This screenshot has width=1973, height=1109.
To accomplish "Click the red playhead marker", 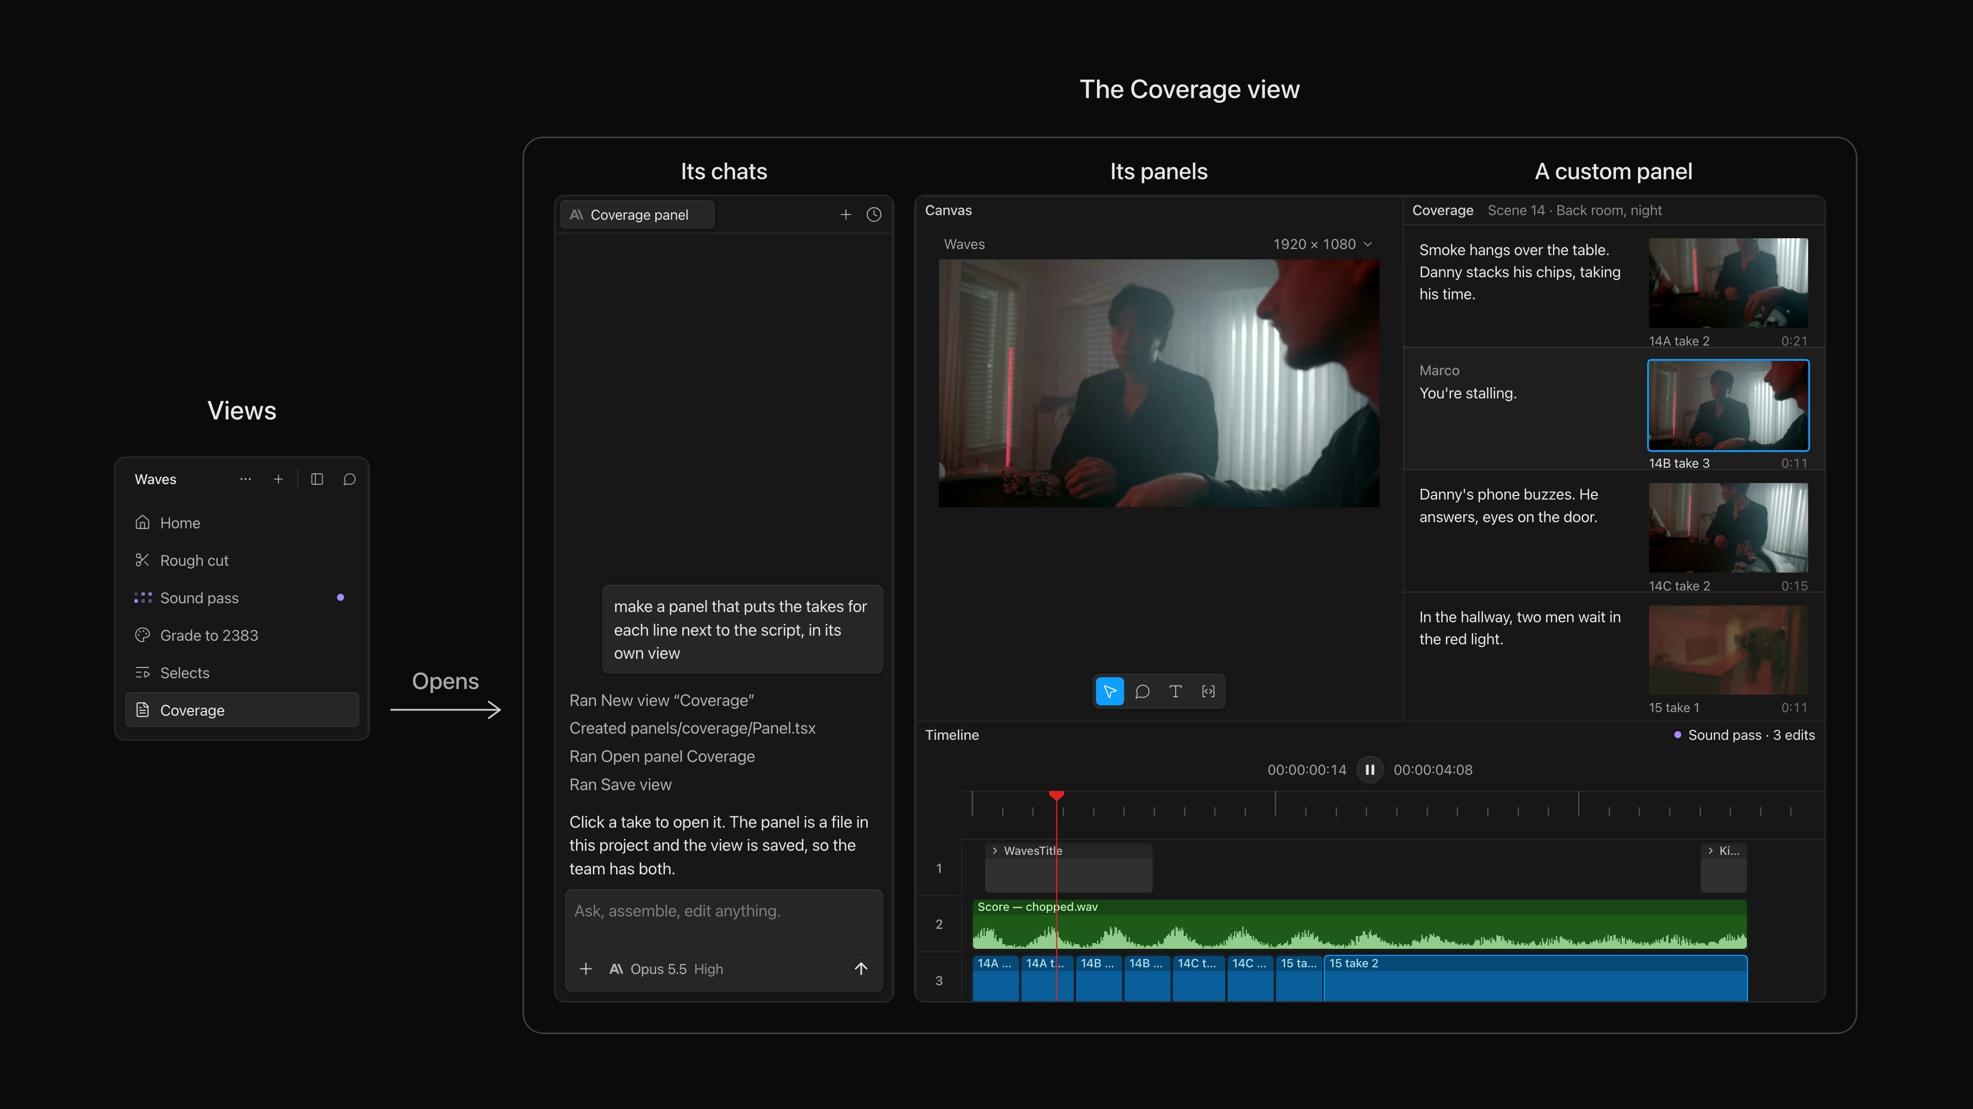I will (x=1057, y=796).
